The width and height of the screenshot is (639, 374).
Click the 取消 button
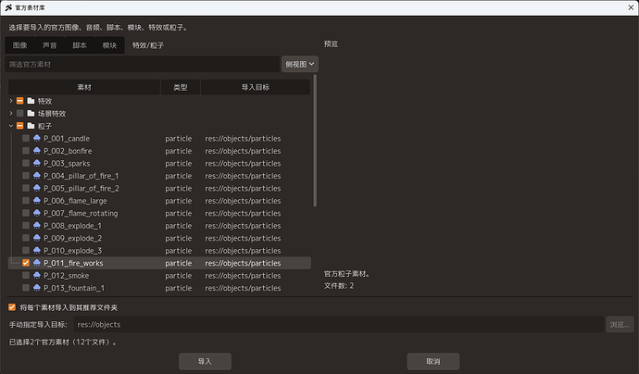[x=433, y=361]
